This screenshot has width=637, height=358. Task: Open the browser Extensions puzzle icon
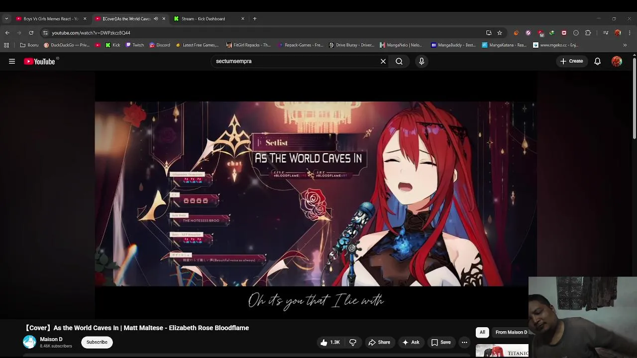588,33
